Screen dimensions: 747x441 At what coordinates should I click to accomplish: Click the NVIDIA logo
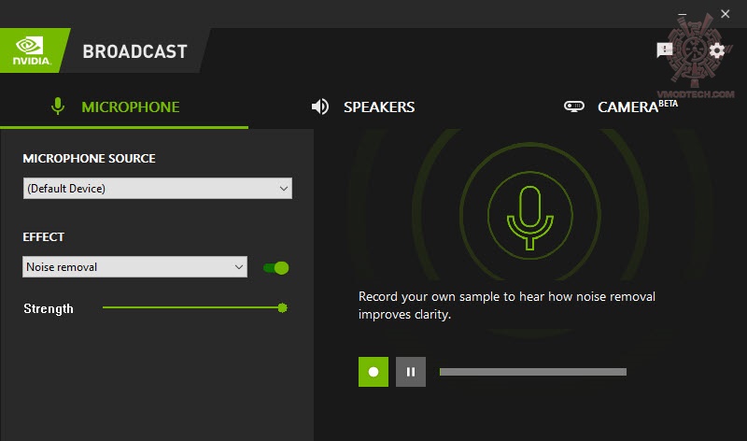(32, 50)
